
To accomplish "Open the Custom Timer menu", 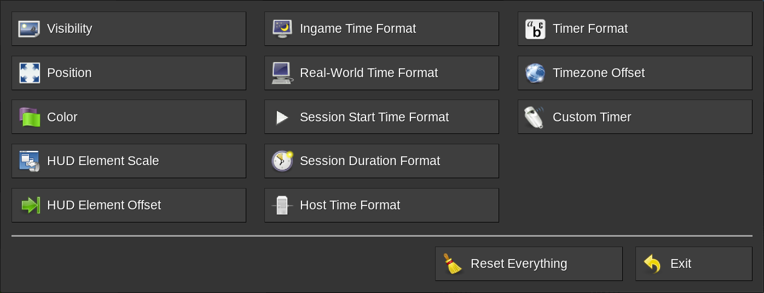I will point(635,117).
